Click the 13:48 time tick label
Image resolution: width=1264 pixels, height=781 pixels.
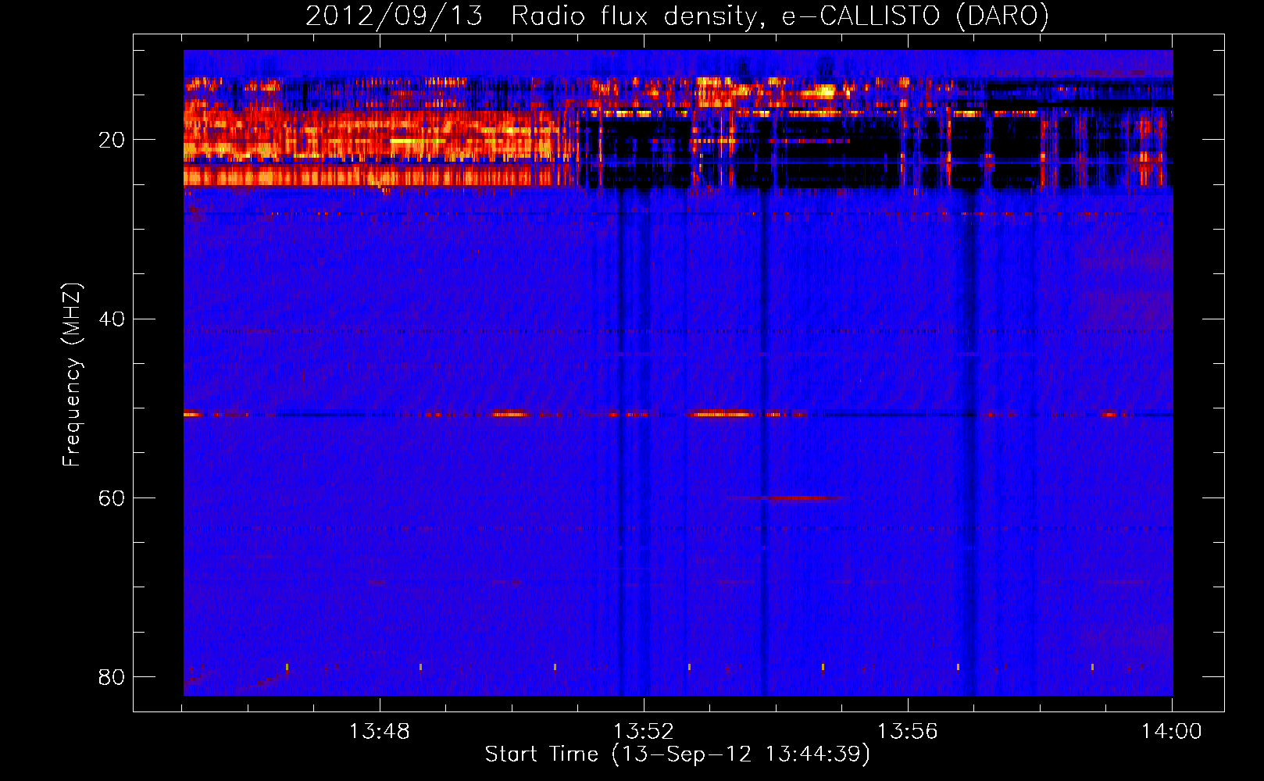pos(380,732)
